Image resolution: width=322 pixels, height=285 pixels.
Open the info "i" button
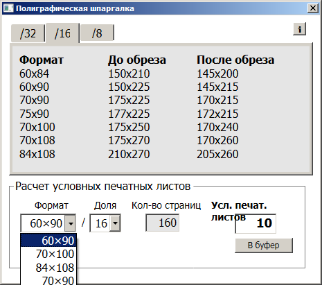click(300, 29)
